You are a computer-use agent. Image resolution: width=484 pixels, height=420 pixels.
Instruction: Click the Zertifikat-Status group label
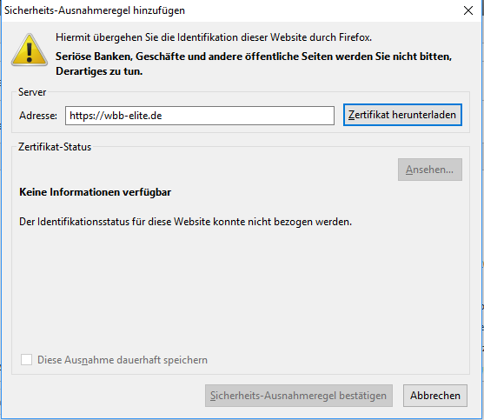click(x=55, y=147)
